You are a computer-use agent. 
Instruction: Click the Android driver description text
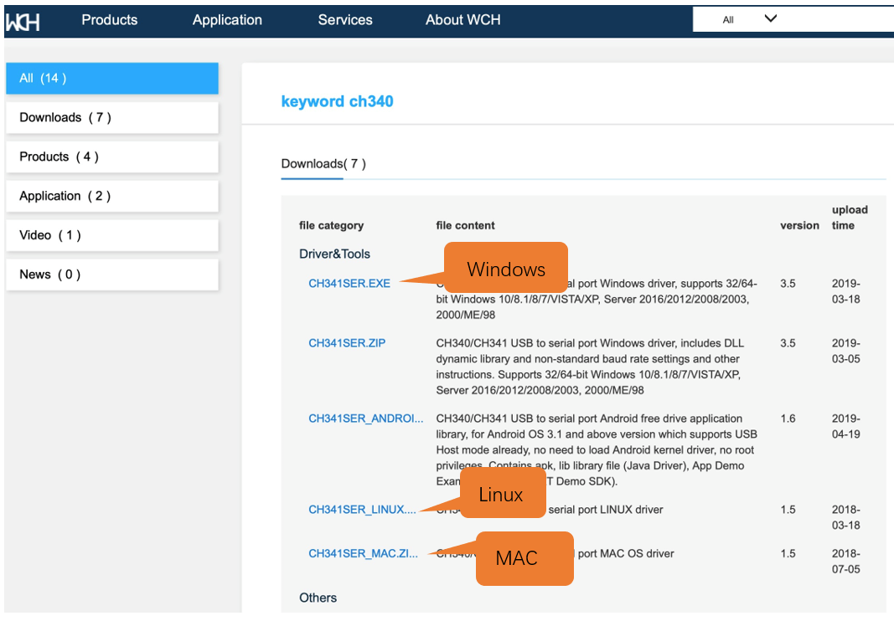coord(596,450)
